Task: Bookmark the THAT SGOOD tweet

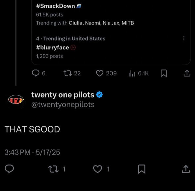Action: point(142,169)
